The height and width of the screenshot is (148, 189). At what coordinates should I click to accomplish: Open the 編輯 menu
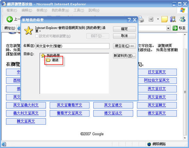click(27, 10)
